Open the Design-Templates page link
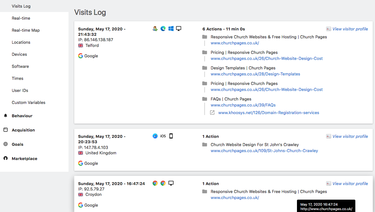 pos(255,74)
